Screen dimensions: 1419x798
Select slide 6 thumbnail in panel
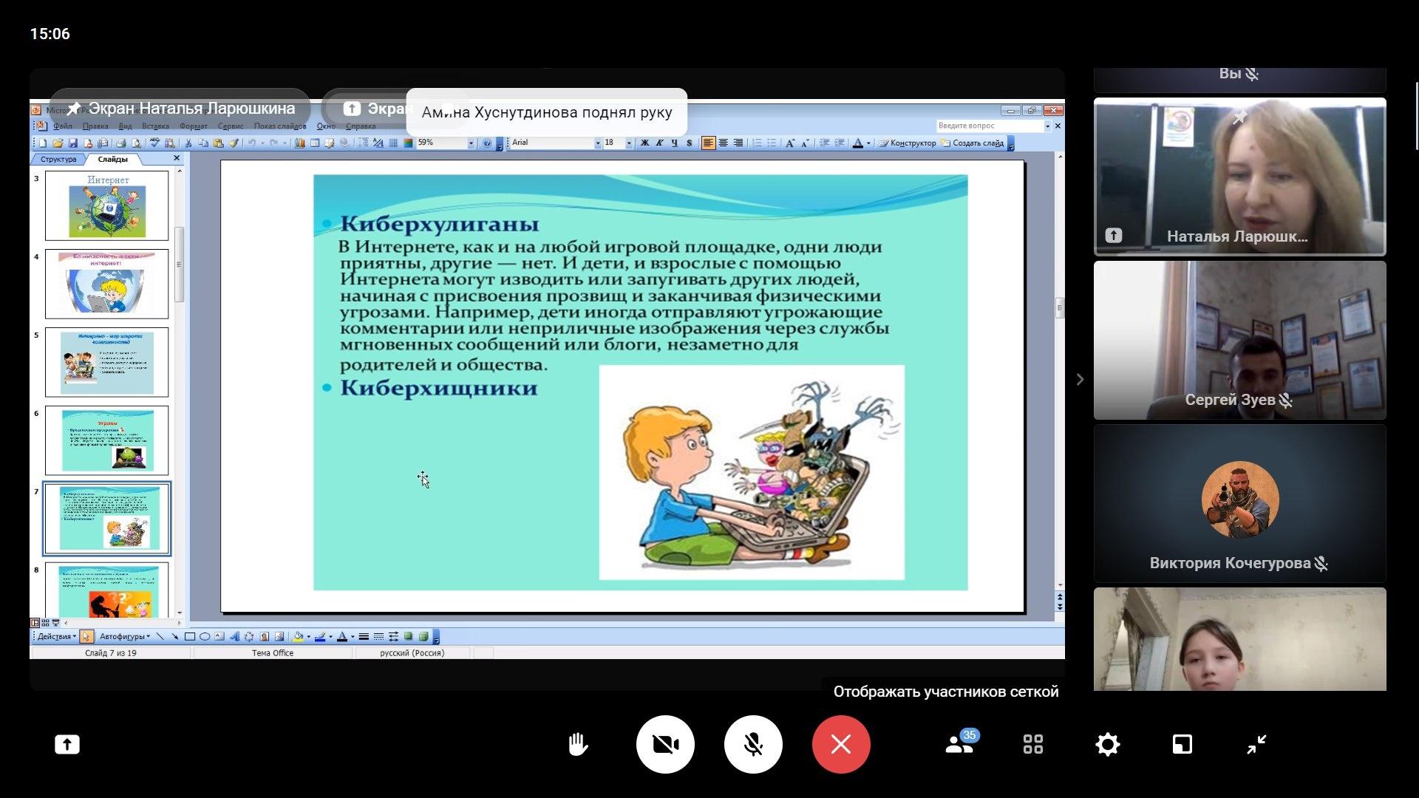click(107, 440)
